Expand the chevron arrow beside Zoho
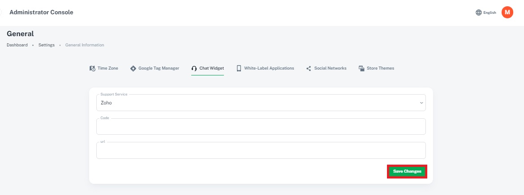524x195 pixels. point(421,103)
